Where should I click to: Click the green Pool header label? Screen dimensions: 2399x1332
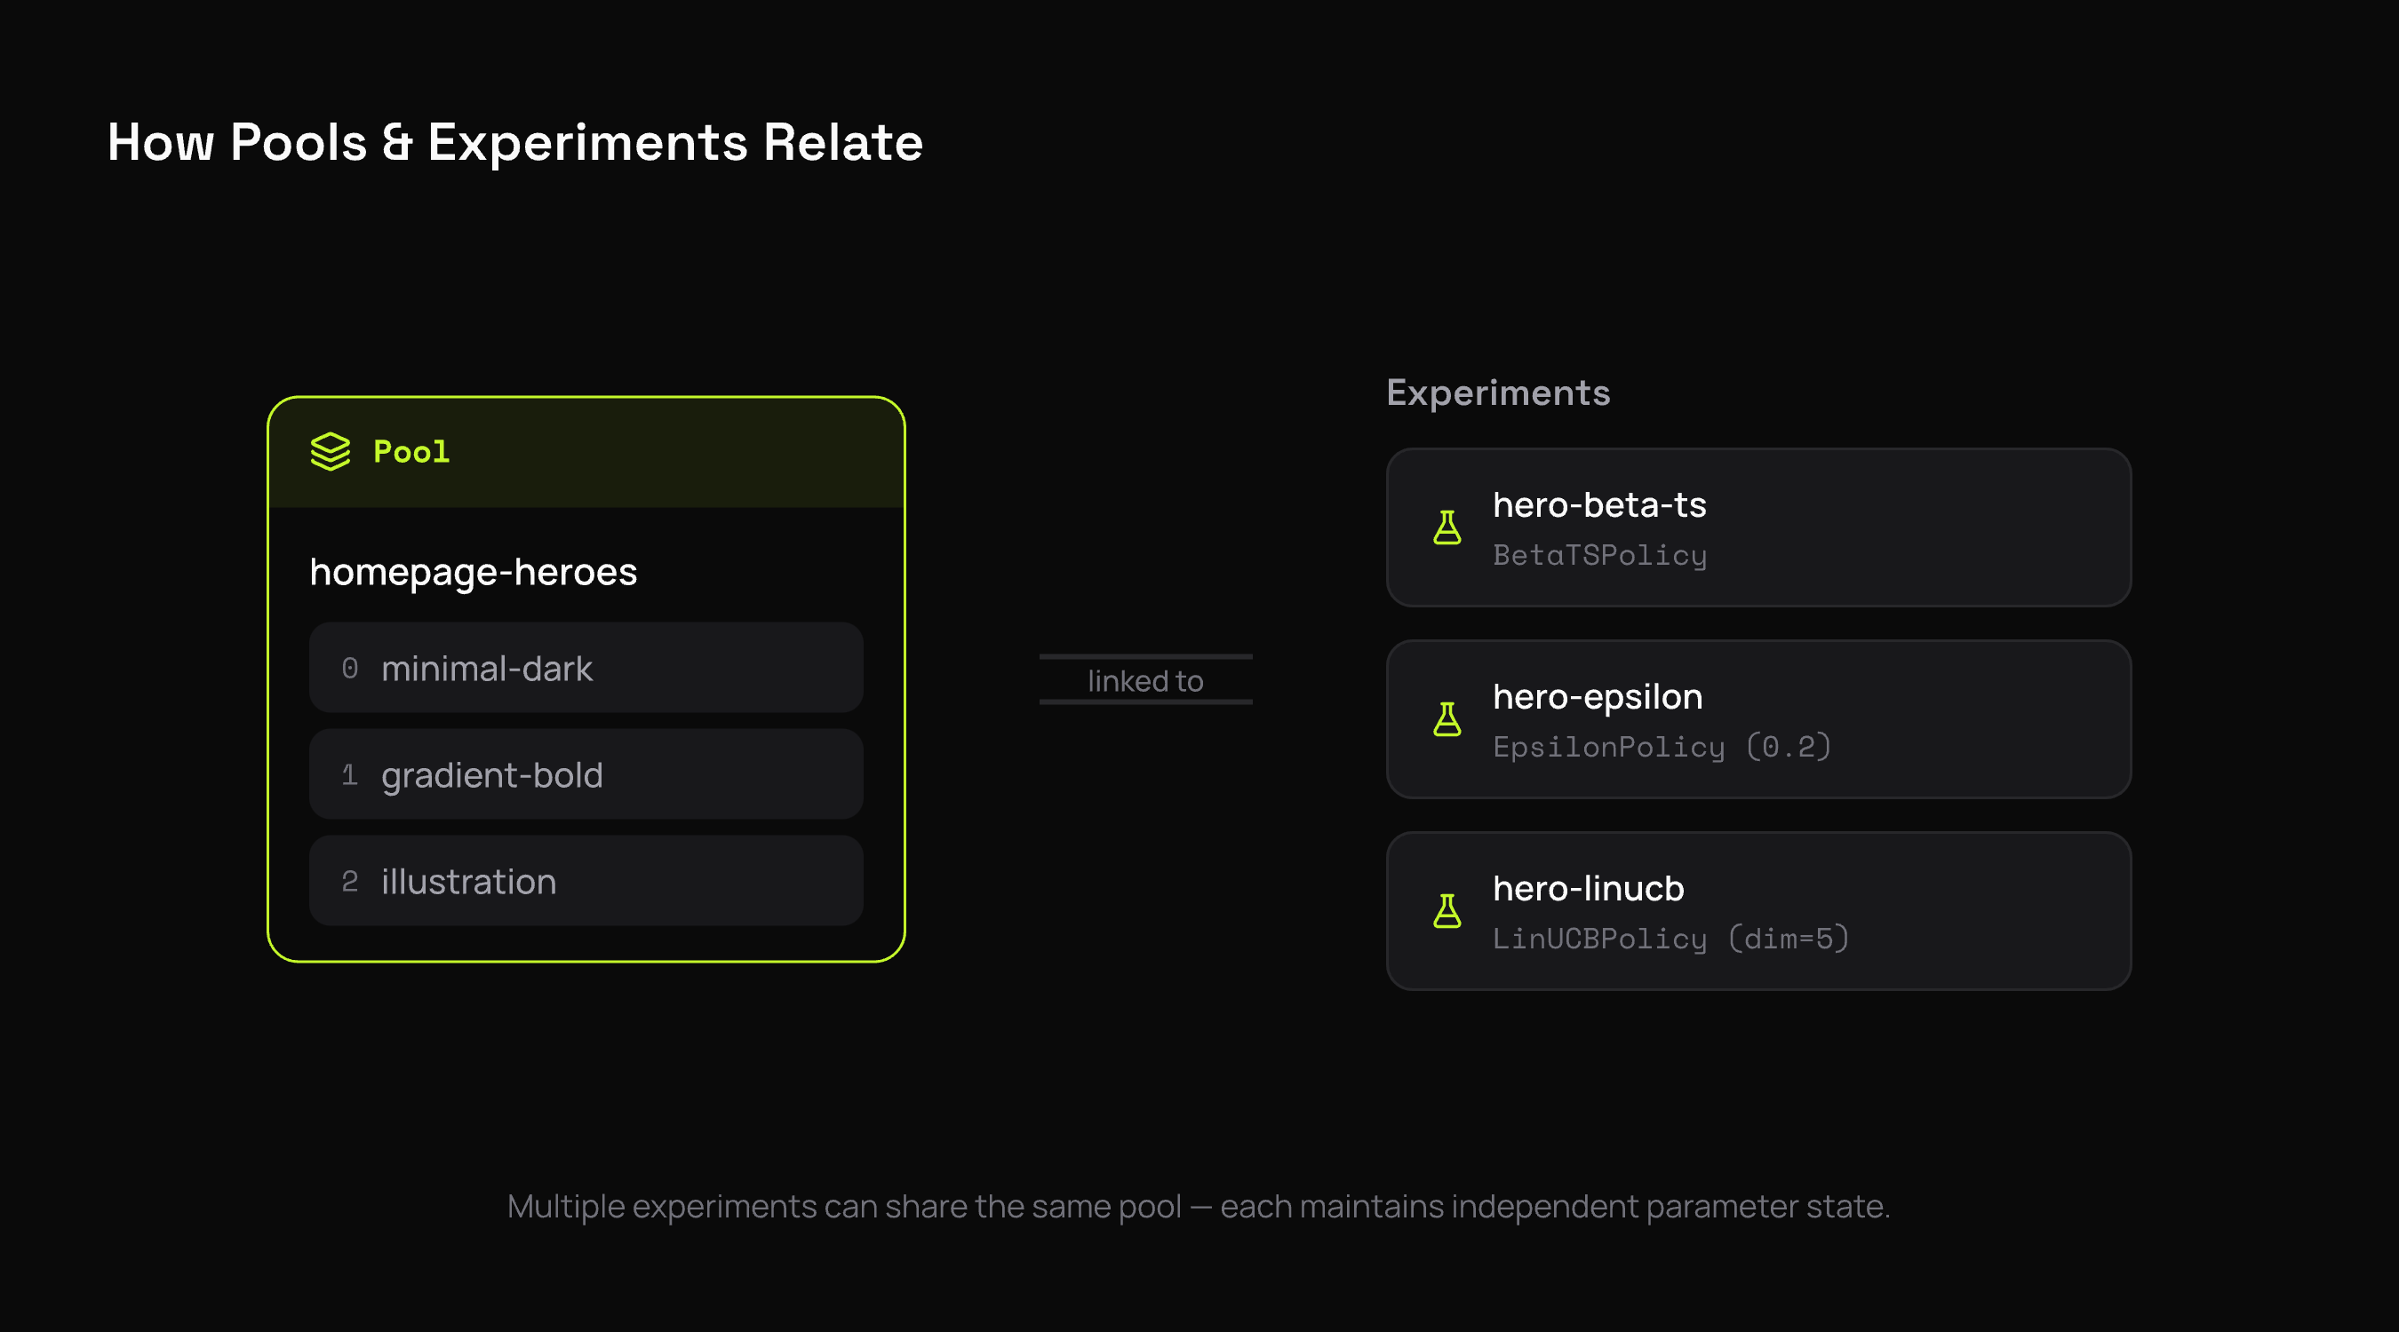(x=410, y=451)
